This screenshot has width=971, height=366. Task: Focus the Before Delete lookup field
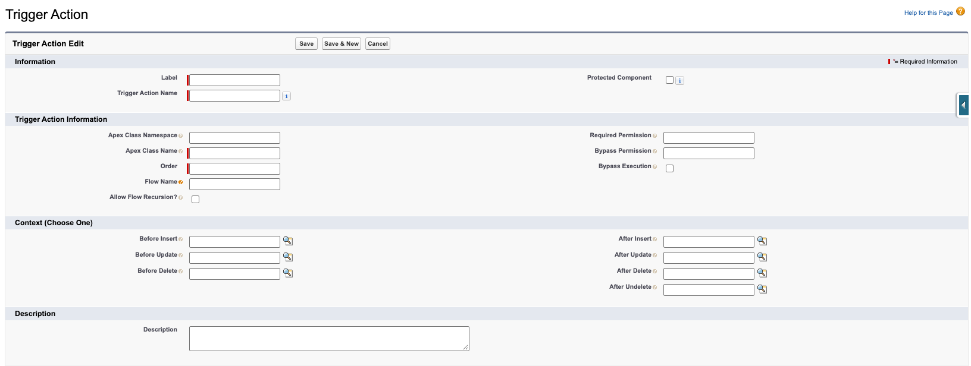[234, 274]
